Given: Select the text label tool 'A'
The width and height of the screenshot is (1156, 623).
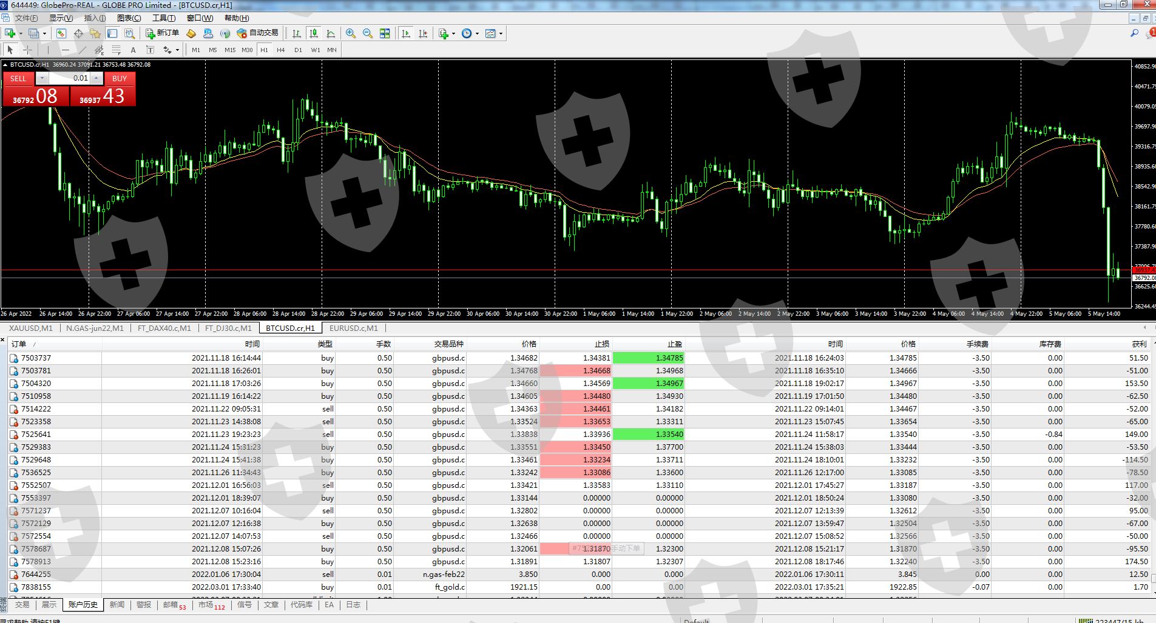Looking at the screenshot, I should point(133,50).
